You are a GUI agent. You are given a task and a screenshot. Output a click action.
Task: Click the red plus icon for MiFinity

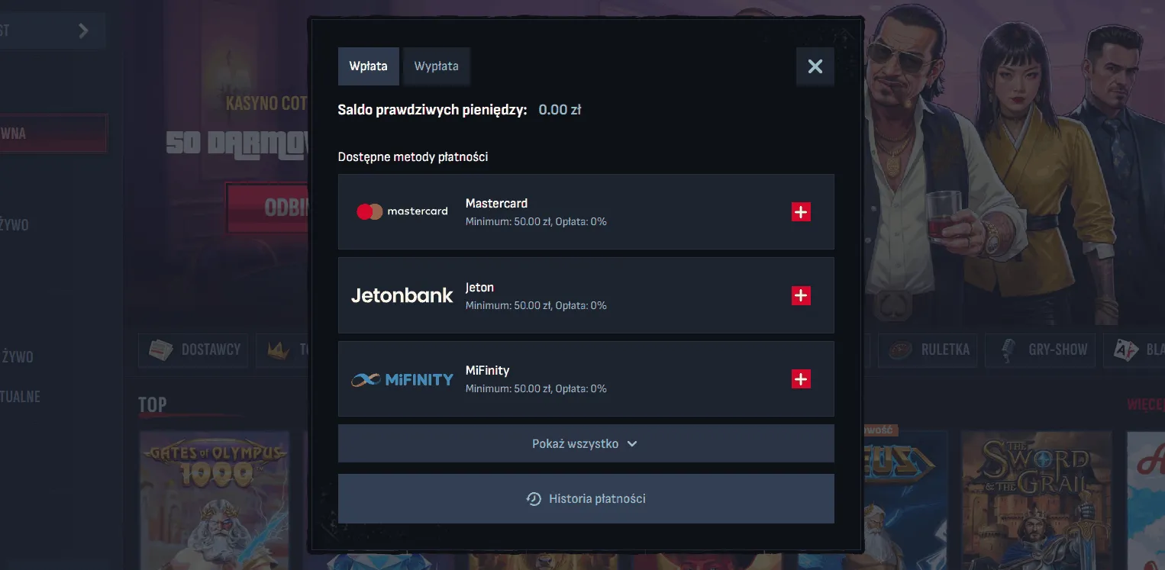pos(800,378)
